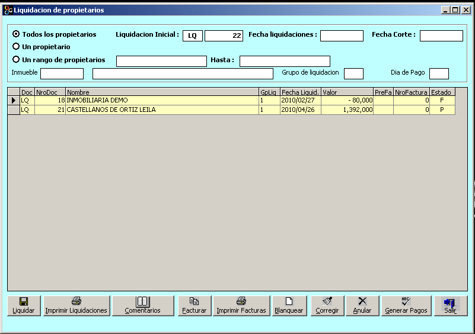Click the NroDoc column header
The image size is (475, 334).
click(50, 92)
